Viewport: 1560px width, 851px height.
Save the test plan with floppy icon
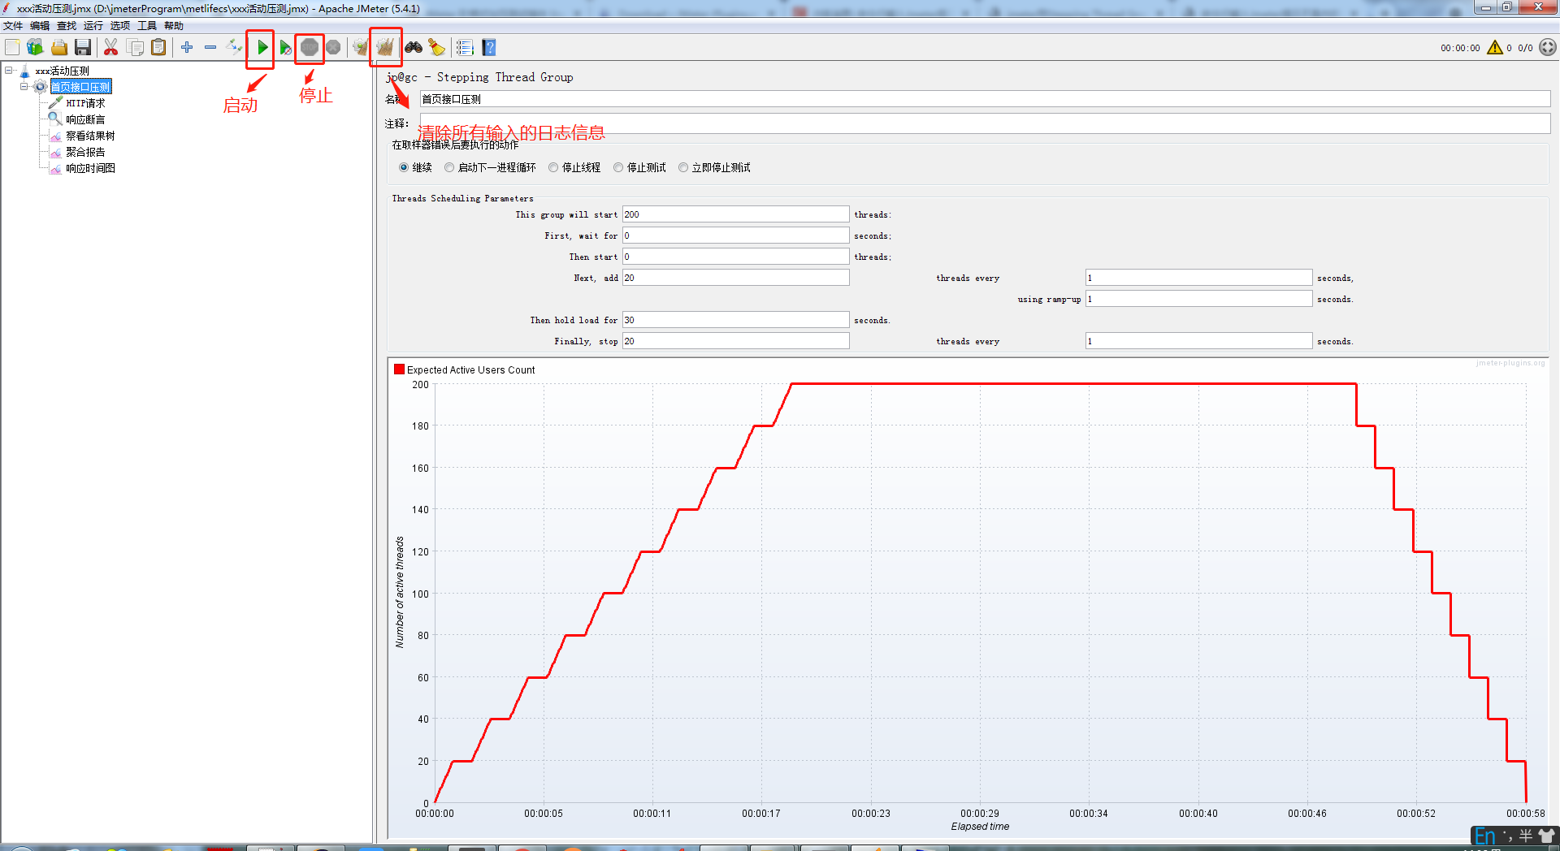tap(83, 47)
